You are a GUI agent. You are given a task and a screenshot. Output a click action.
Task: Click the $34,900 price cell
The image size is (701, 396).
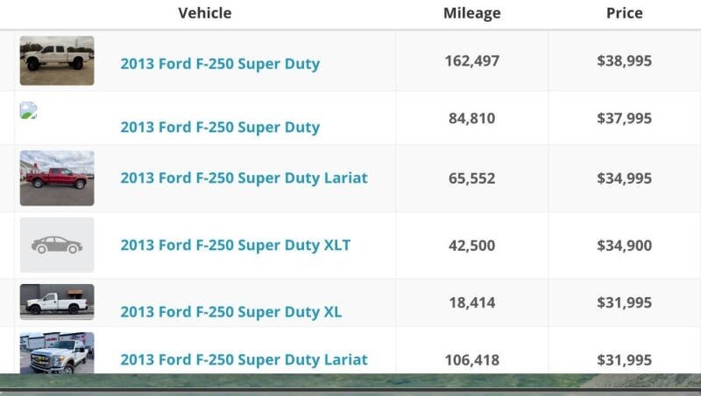(x=625, y=246)
